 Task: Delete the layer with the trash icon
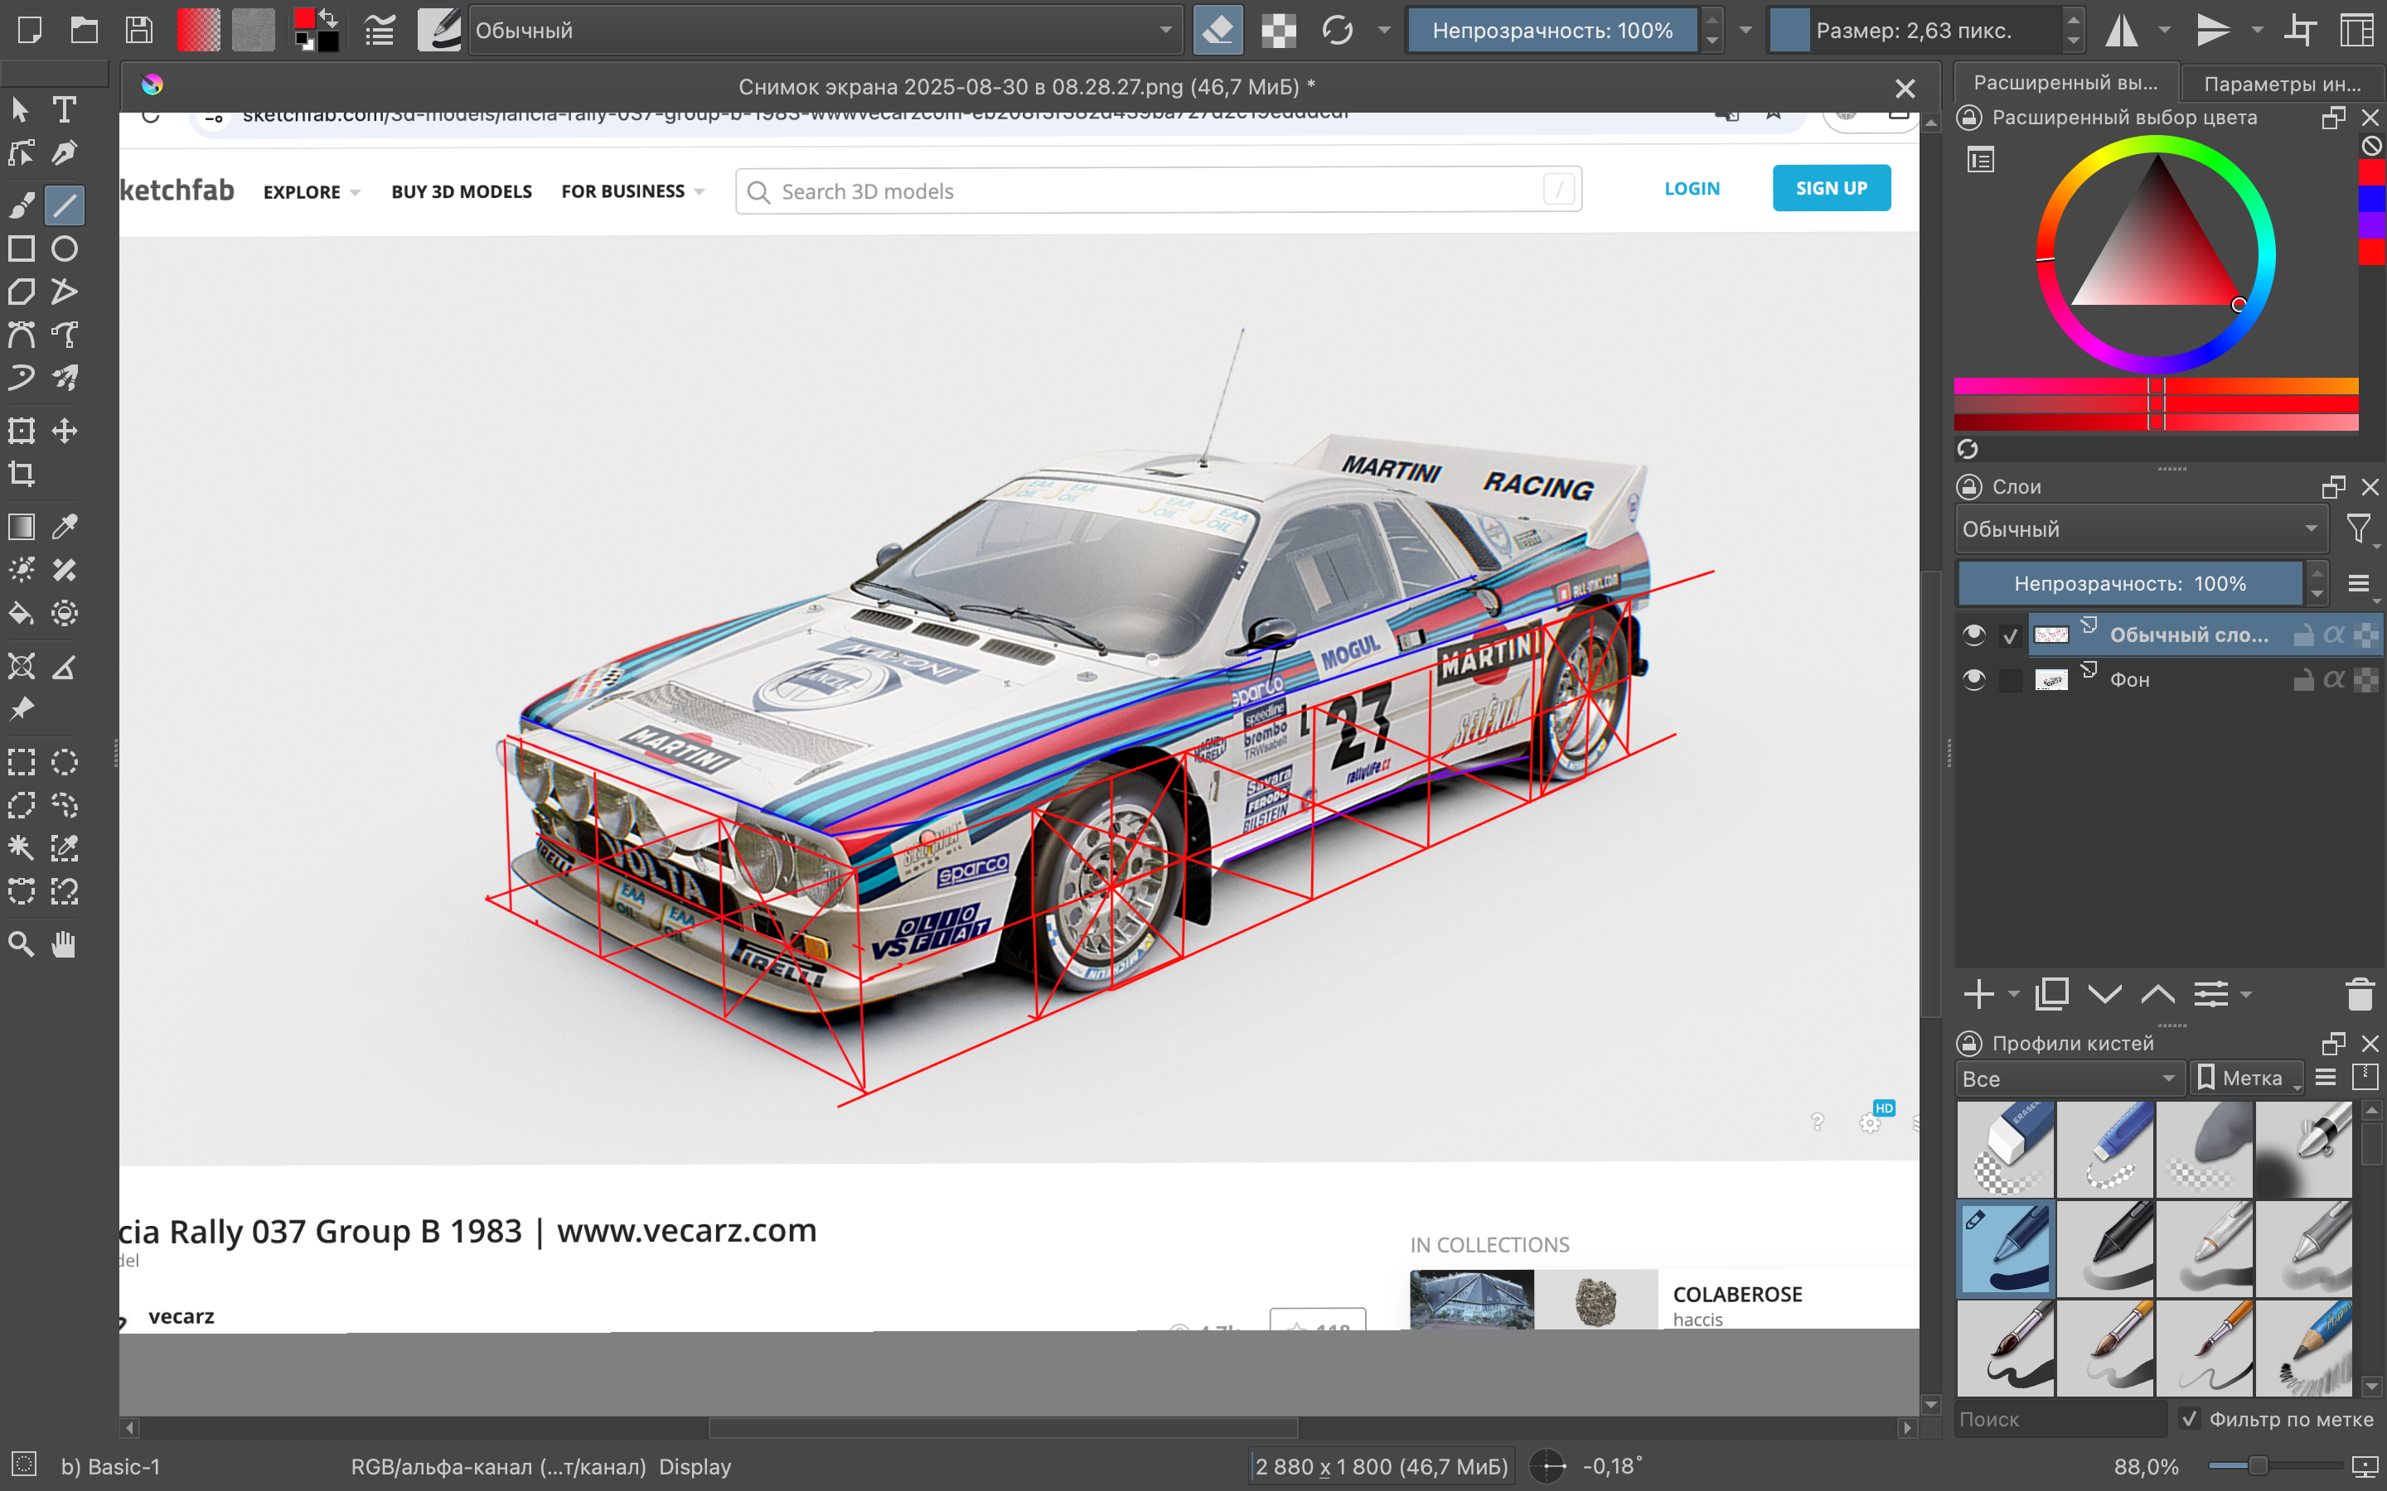click(2360, 994)
